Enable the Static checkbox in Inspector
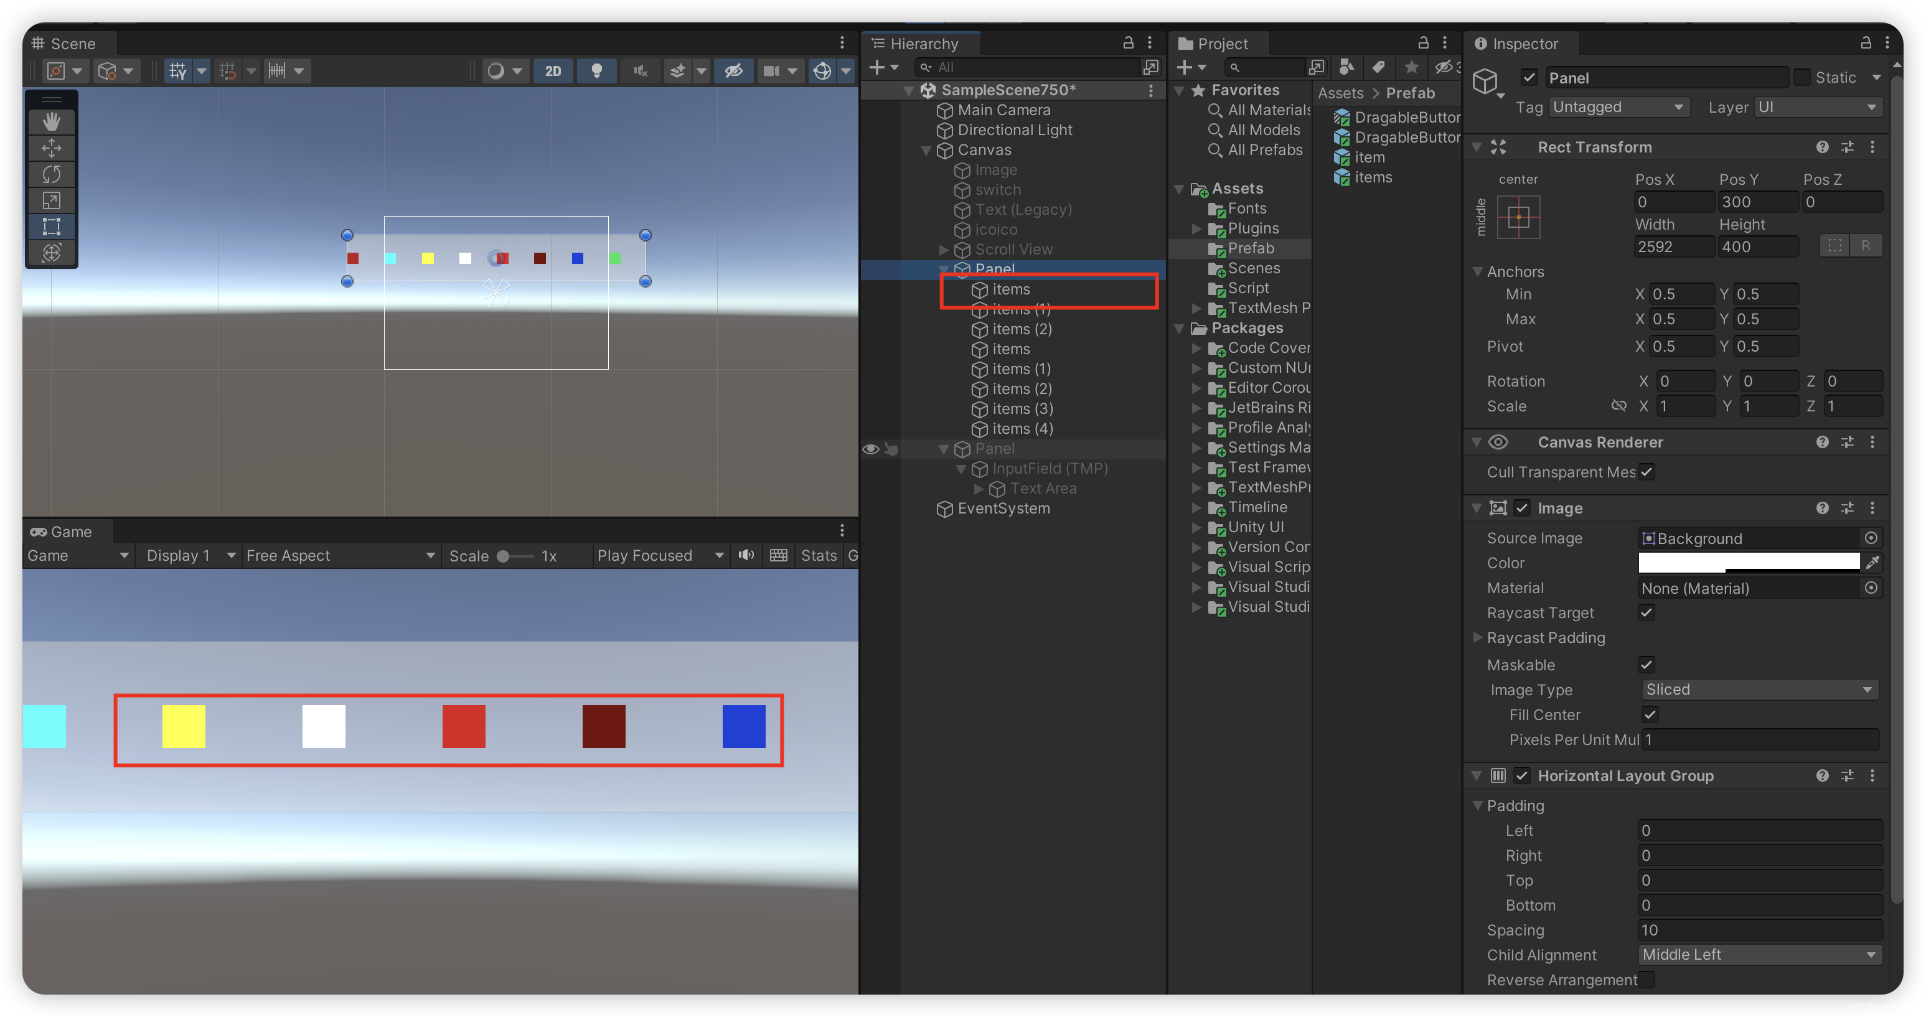The height and width of the screenshot is (1017, 1926). point(1802,78)
